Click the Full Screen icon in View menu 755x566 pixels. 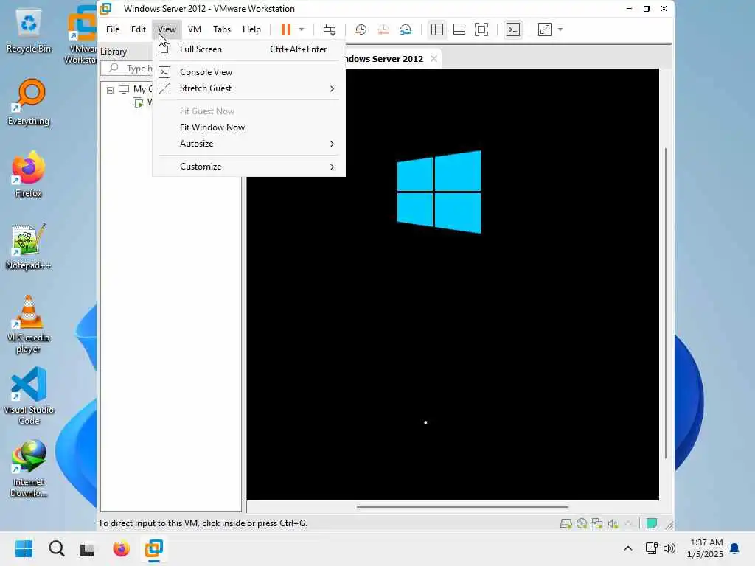(164, 49)
